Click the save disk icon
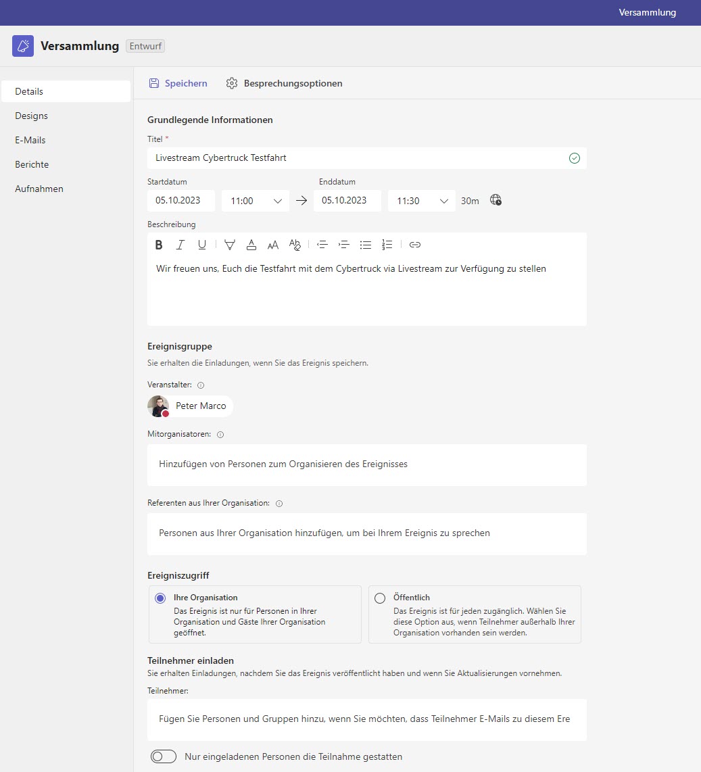This screenshot has width=701, height=772. point(154,83)
